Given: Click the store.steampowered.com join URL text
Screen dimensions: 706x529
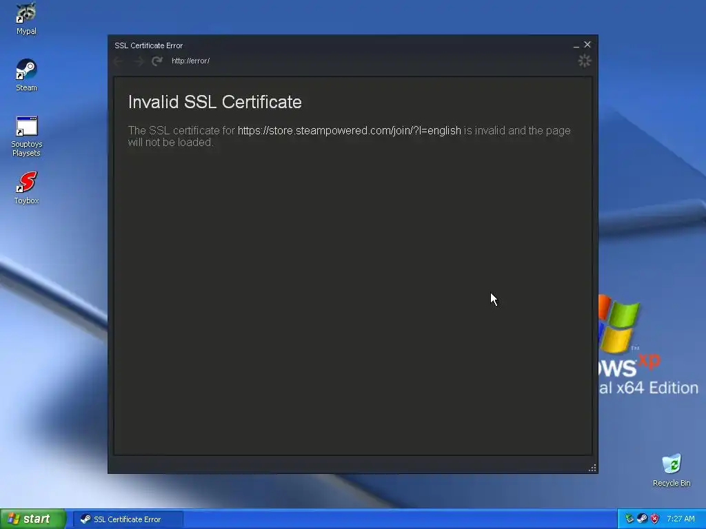Looking at the screenshot, I should coord(349,130).
